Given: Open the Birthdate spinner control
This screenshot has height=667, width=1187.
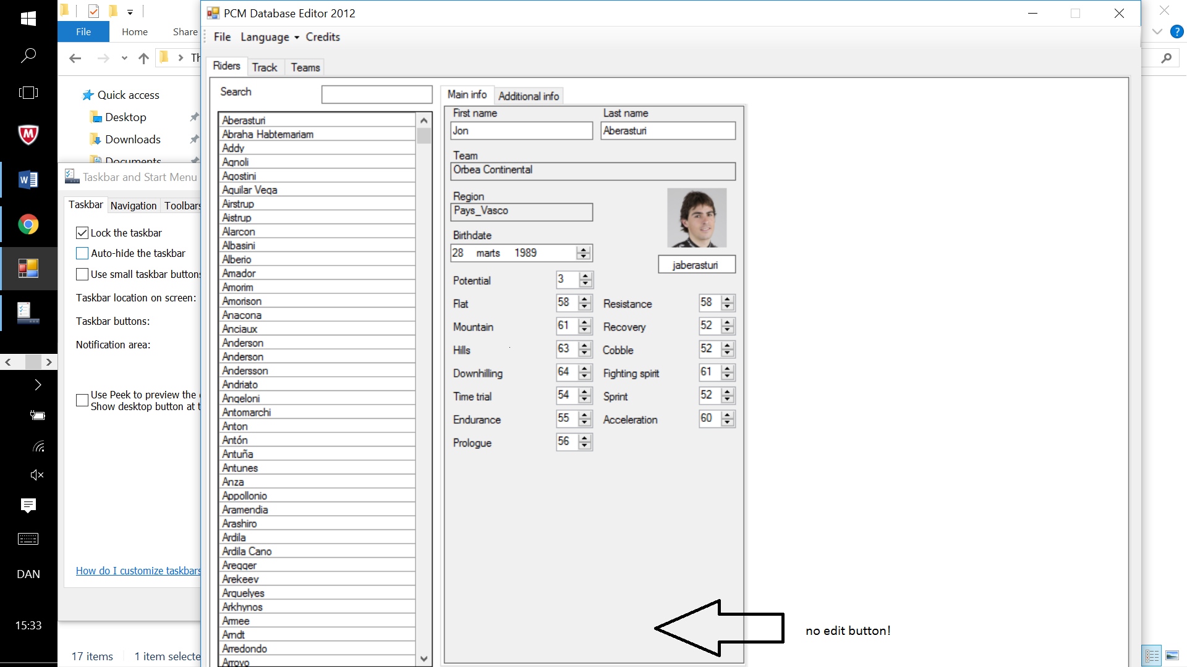Looking at the screenshot, I should click(x=583, y=253).
